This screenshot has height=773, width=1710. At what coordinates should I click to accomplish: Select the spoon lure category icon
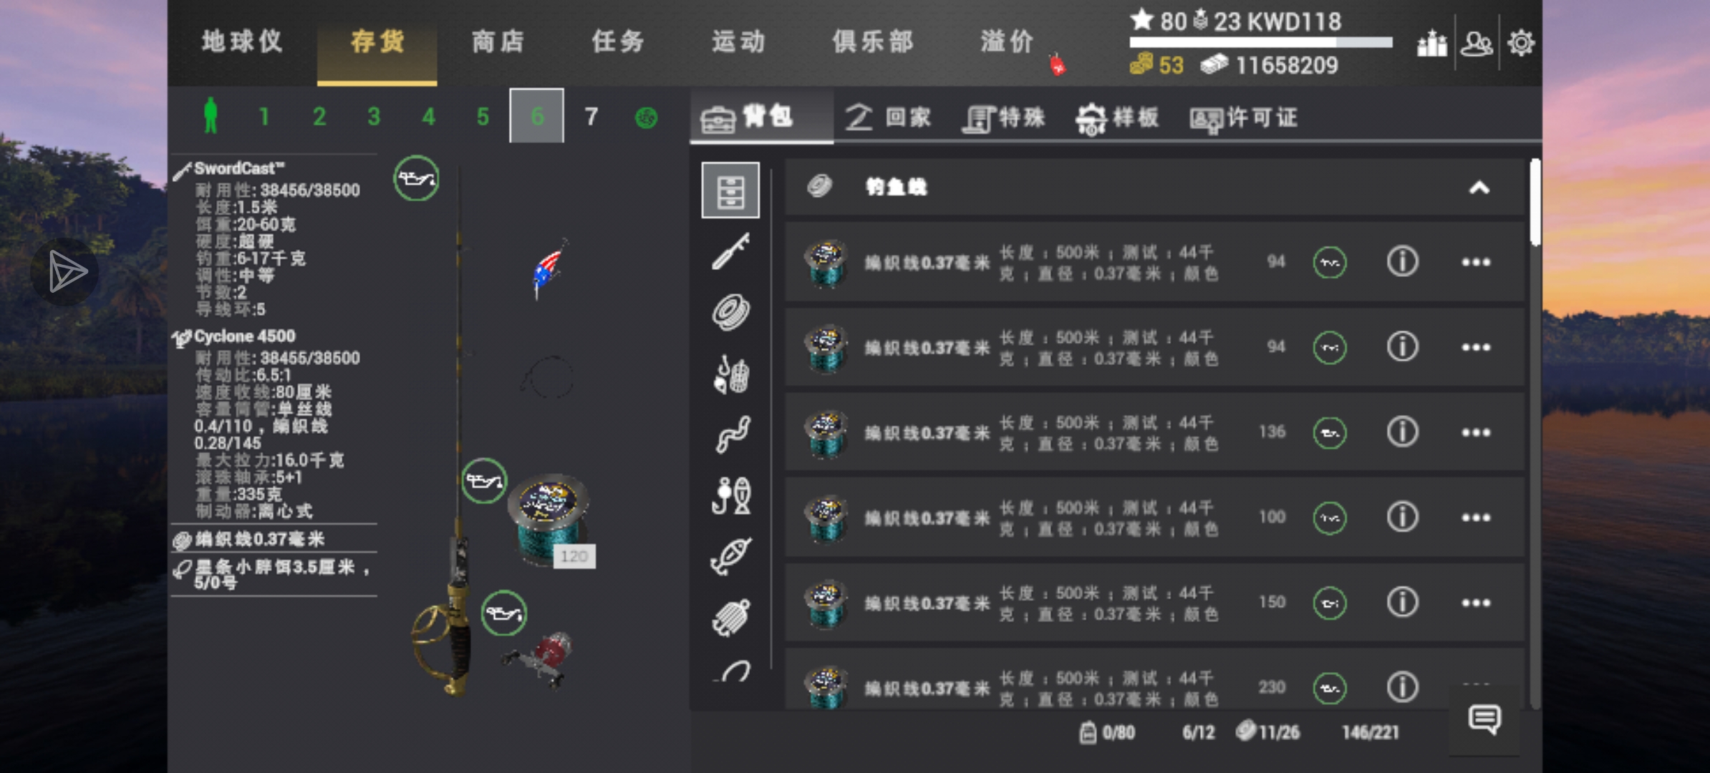[730, 556]
